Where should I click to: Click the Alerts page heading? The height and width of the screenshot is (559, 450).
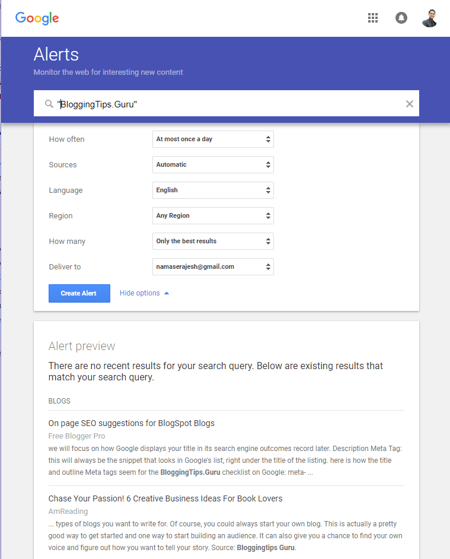coord(56,55)
